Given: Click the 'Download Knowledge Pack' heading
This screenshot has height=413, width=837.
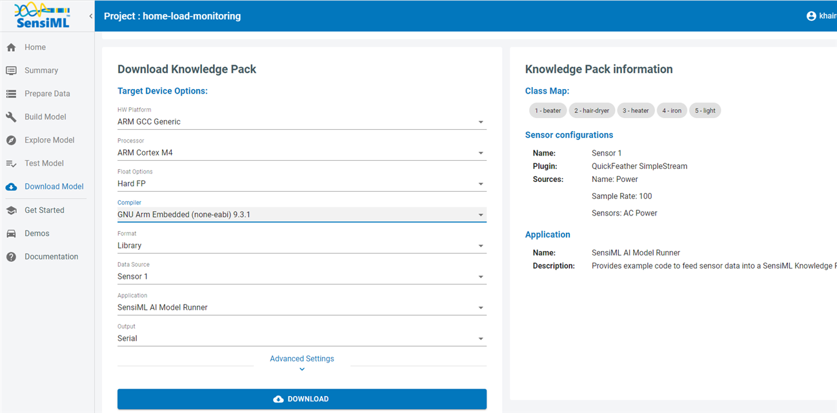Looking at the screenshot, I should [x=187, y=69].
